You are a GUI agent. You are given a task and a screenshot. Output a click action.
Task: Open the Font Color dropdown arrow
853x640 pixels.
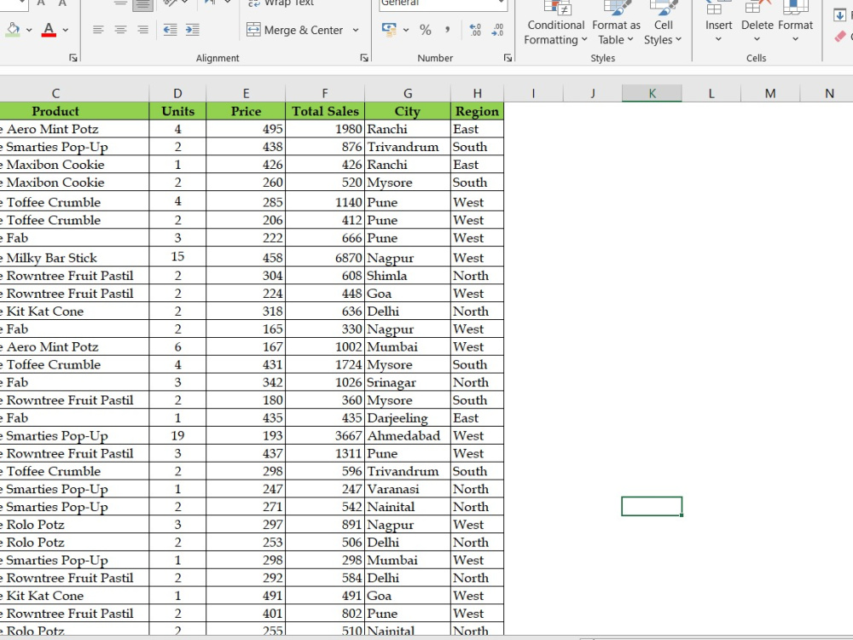(66, 30)
